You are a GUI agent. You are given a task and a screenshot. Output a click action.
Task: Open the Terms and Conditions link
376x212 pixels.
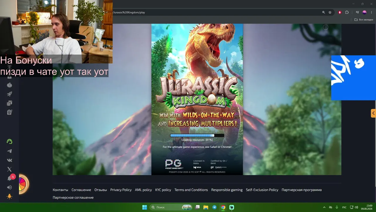[191, 190]
